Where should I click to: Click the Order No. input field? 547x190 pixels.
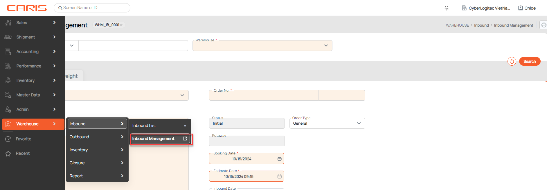pyautogui.click(x=264, y=95)
